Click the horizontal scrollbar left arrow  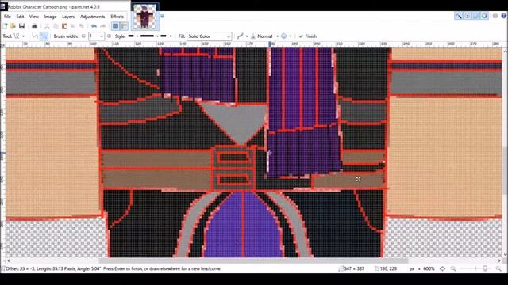(9, 260)
